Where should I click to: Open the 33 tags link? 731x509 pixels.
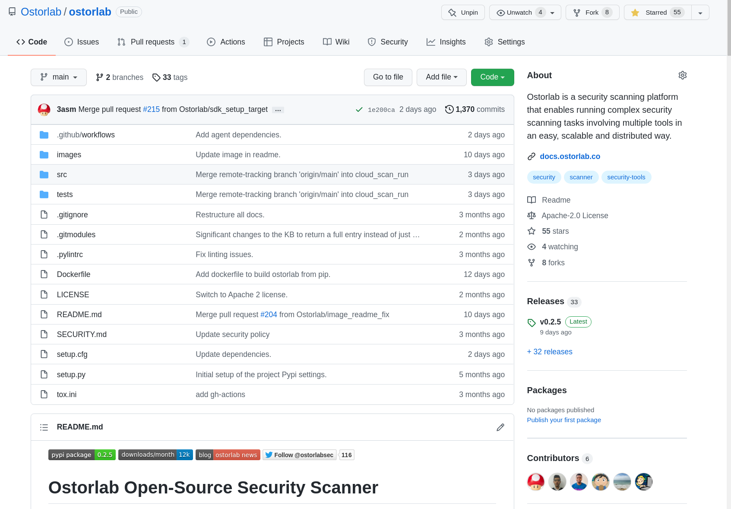(x=170, y=77)
